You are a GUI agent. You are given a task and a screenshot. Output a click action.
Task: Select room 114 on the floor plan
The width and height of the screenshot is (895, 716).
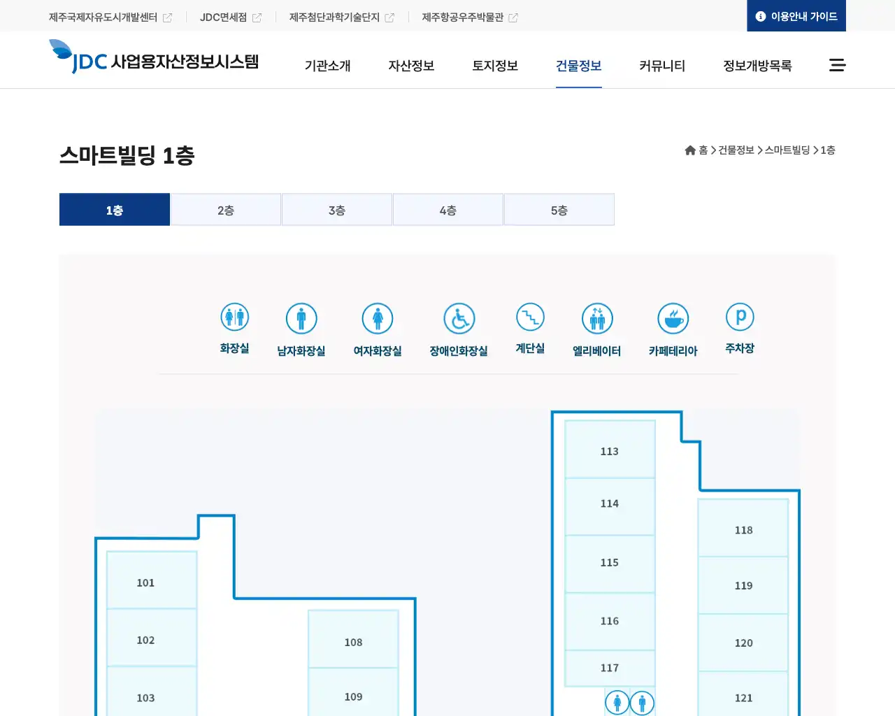pos(610,507)
